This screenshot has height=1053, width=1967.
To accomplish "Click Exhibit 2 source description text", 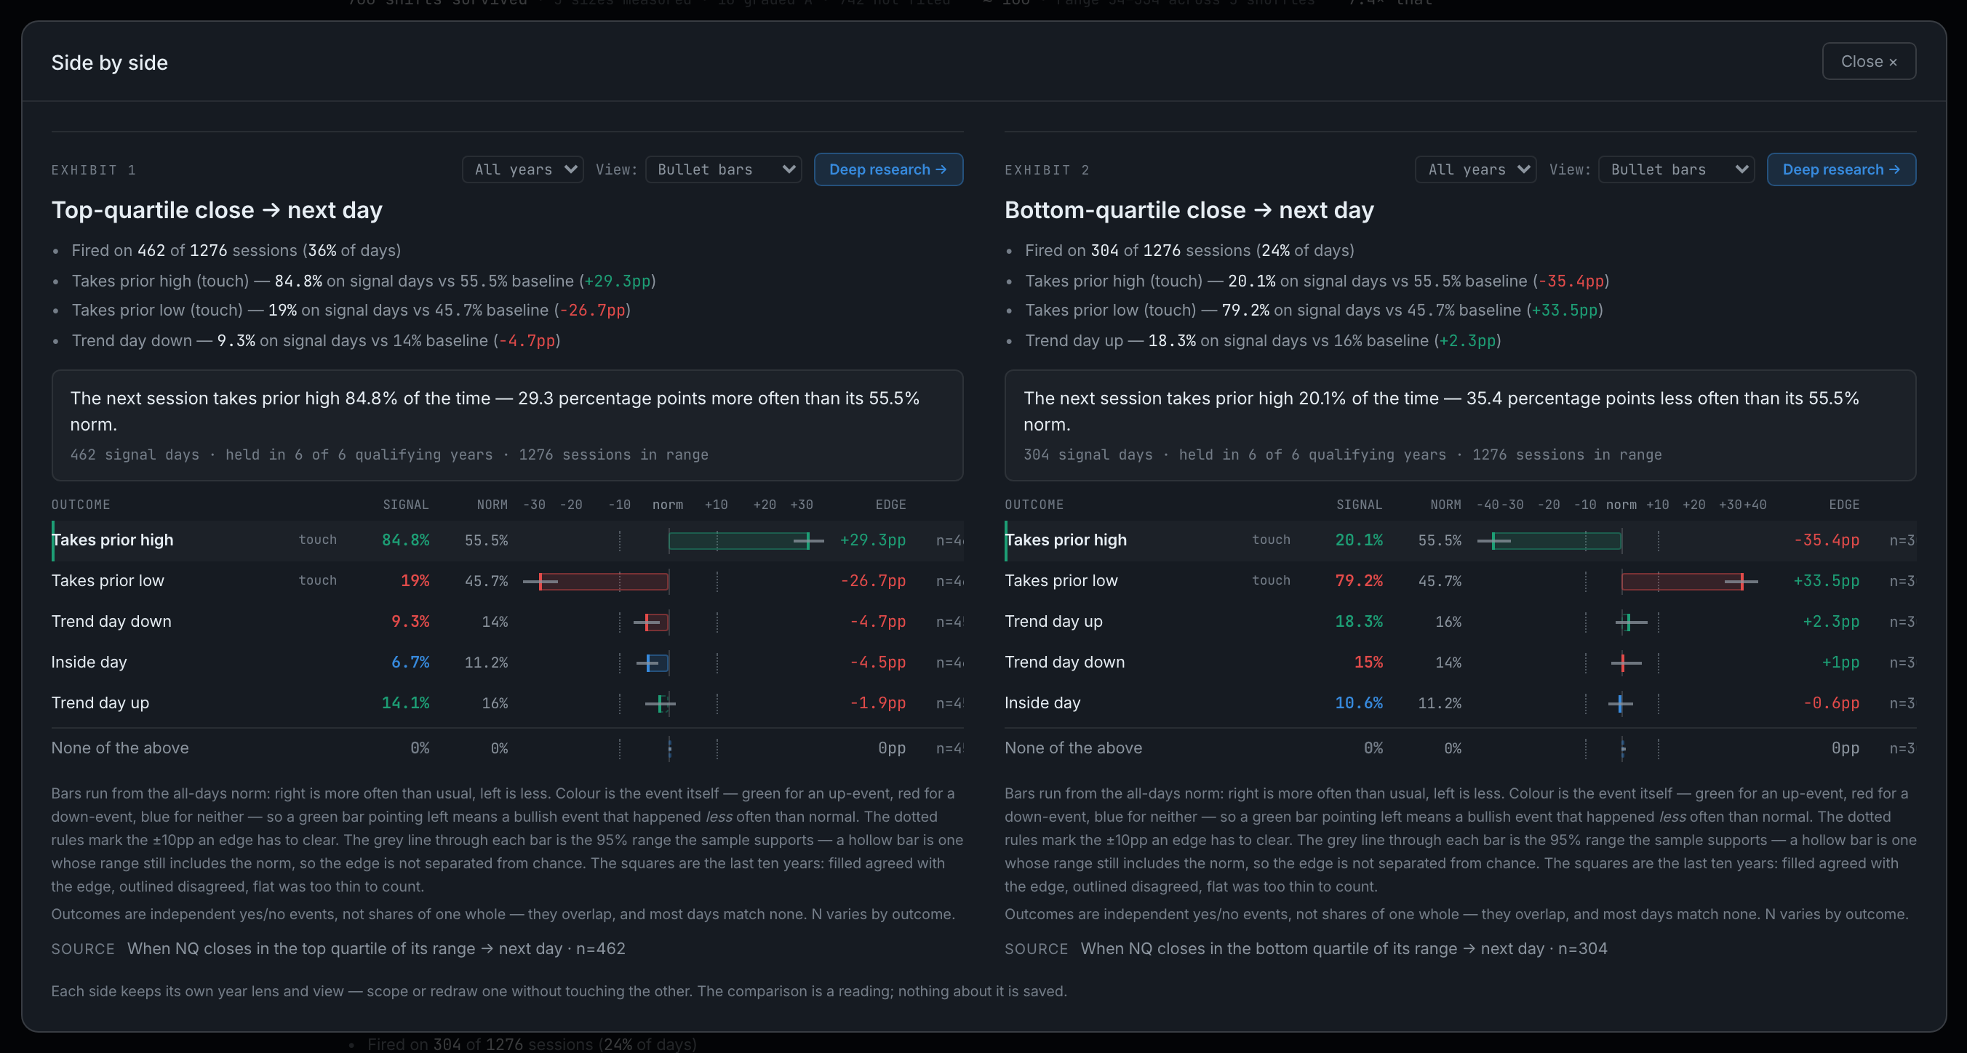I will [x=1344, y=949].
